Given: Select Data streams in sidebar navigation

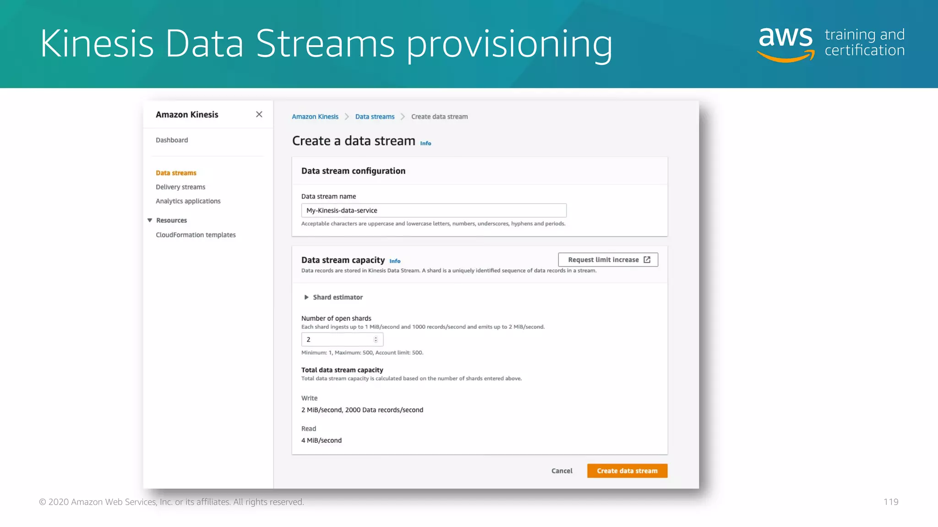Looking at the screenshot, I should coord(176,173).
